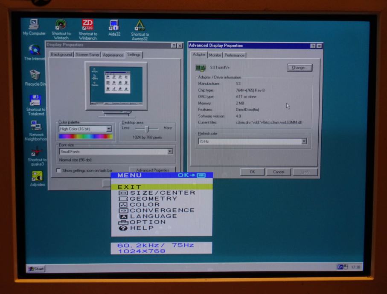The width and height of the screenshot is (387, 294).
Task: Select the Adapter tab
Action: (x=199, y=55)
